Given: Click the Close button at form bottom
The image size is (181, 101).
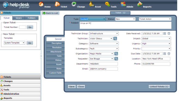Looking at the screenshot, I should [x=81, y=87].
